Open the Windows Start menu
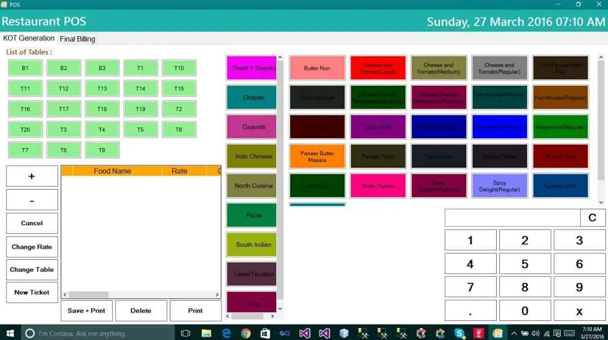 [x=10, y=333]
